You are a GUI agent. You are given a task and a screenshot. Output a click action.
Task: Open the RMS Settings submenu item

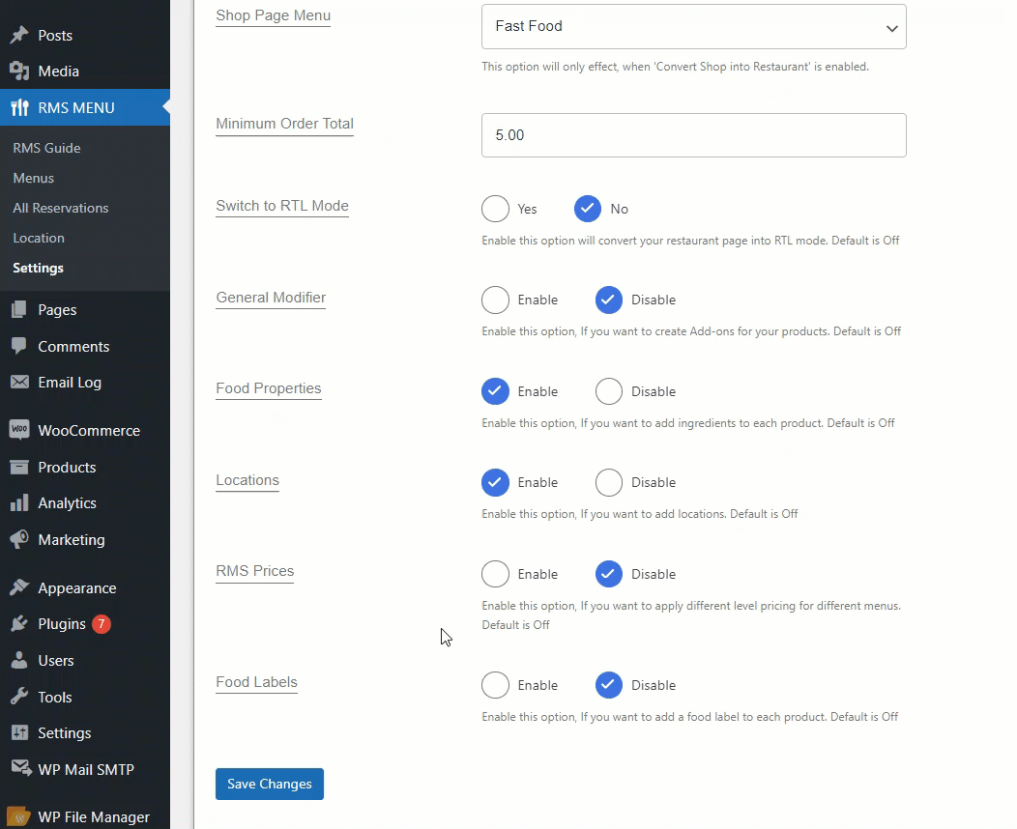(39, 268)
